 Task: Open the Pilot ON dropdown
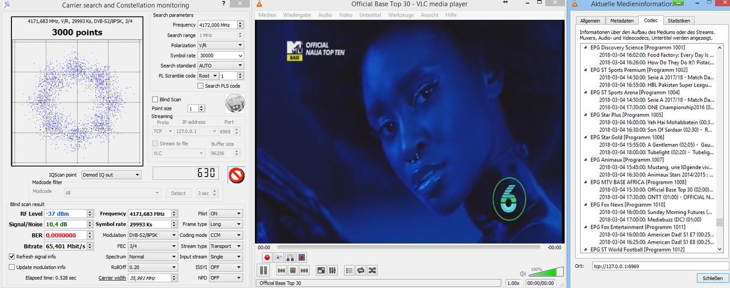point(226,213)
